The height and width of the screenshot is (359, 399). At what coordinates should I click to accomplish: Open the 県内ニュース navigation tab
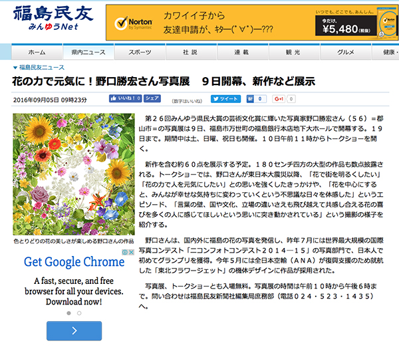84,52
